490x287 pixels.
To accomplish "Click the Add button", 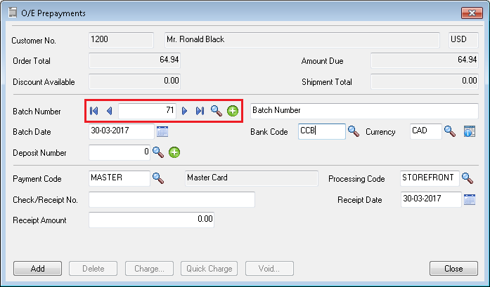I will tap(38, 269).
